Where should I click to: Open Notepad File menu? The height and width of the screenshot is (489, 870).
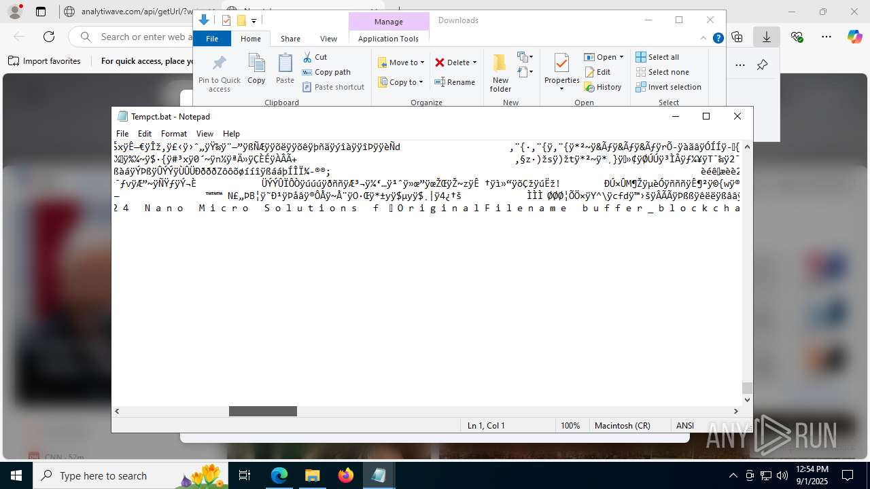click(122, 134)
